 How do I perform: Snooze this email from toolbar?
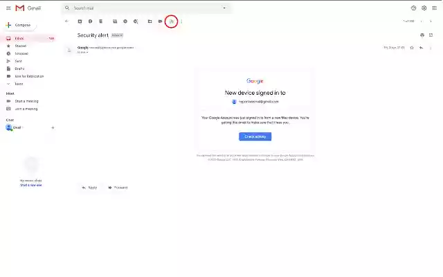125,21
